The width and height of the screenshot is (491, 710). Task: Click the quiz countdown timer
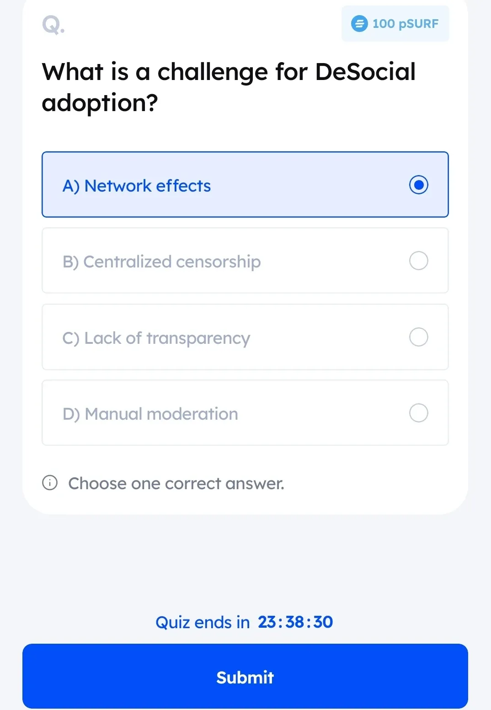click(295, 622)
